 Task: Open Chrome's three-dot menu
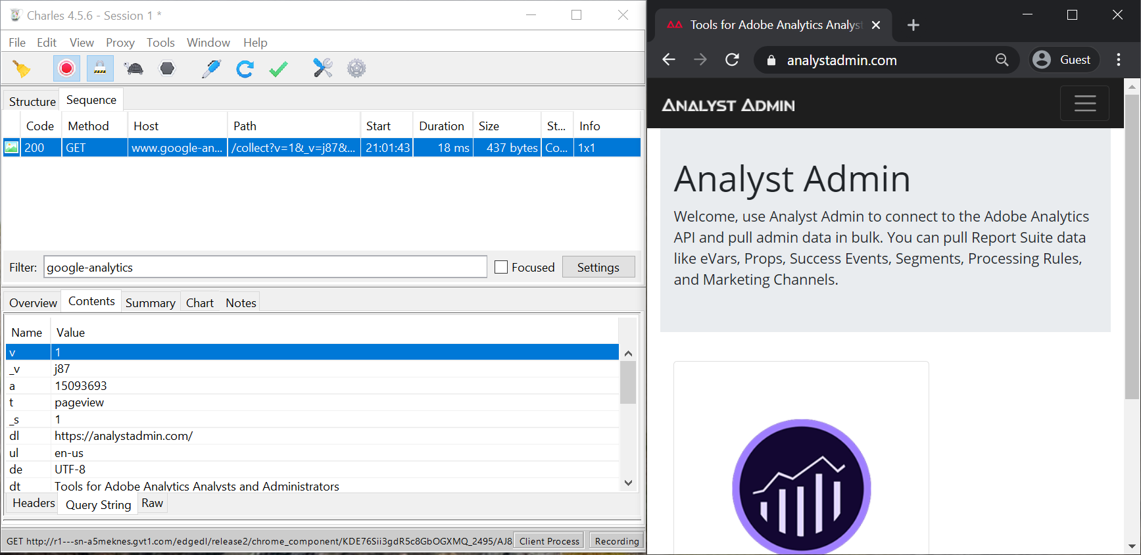(1119, 60)
